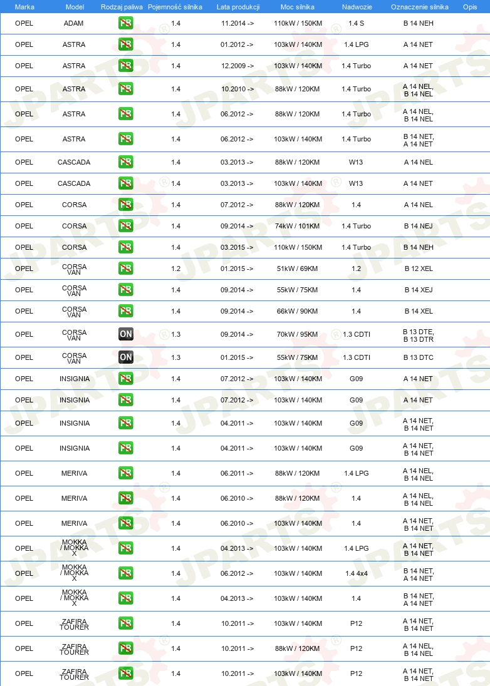Screen dimensions: 490x686
Task: Click the petrol icon for CORSA VAN 55kW 1.4
Action: point(126,290)
